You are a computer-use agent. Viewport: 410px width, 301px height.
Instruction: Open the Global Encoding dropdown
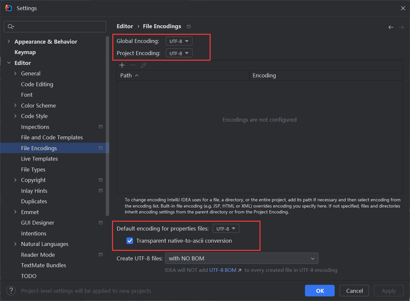coord(179,41)
